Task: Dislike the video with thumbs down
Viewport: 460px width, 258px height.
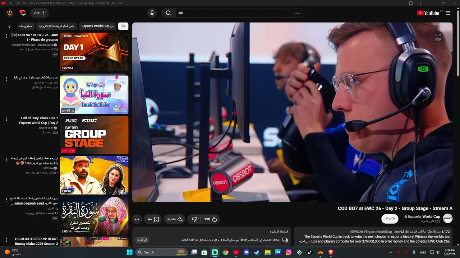Action: coord(194,219)
